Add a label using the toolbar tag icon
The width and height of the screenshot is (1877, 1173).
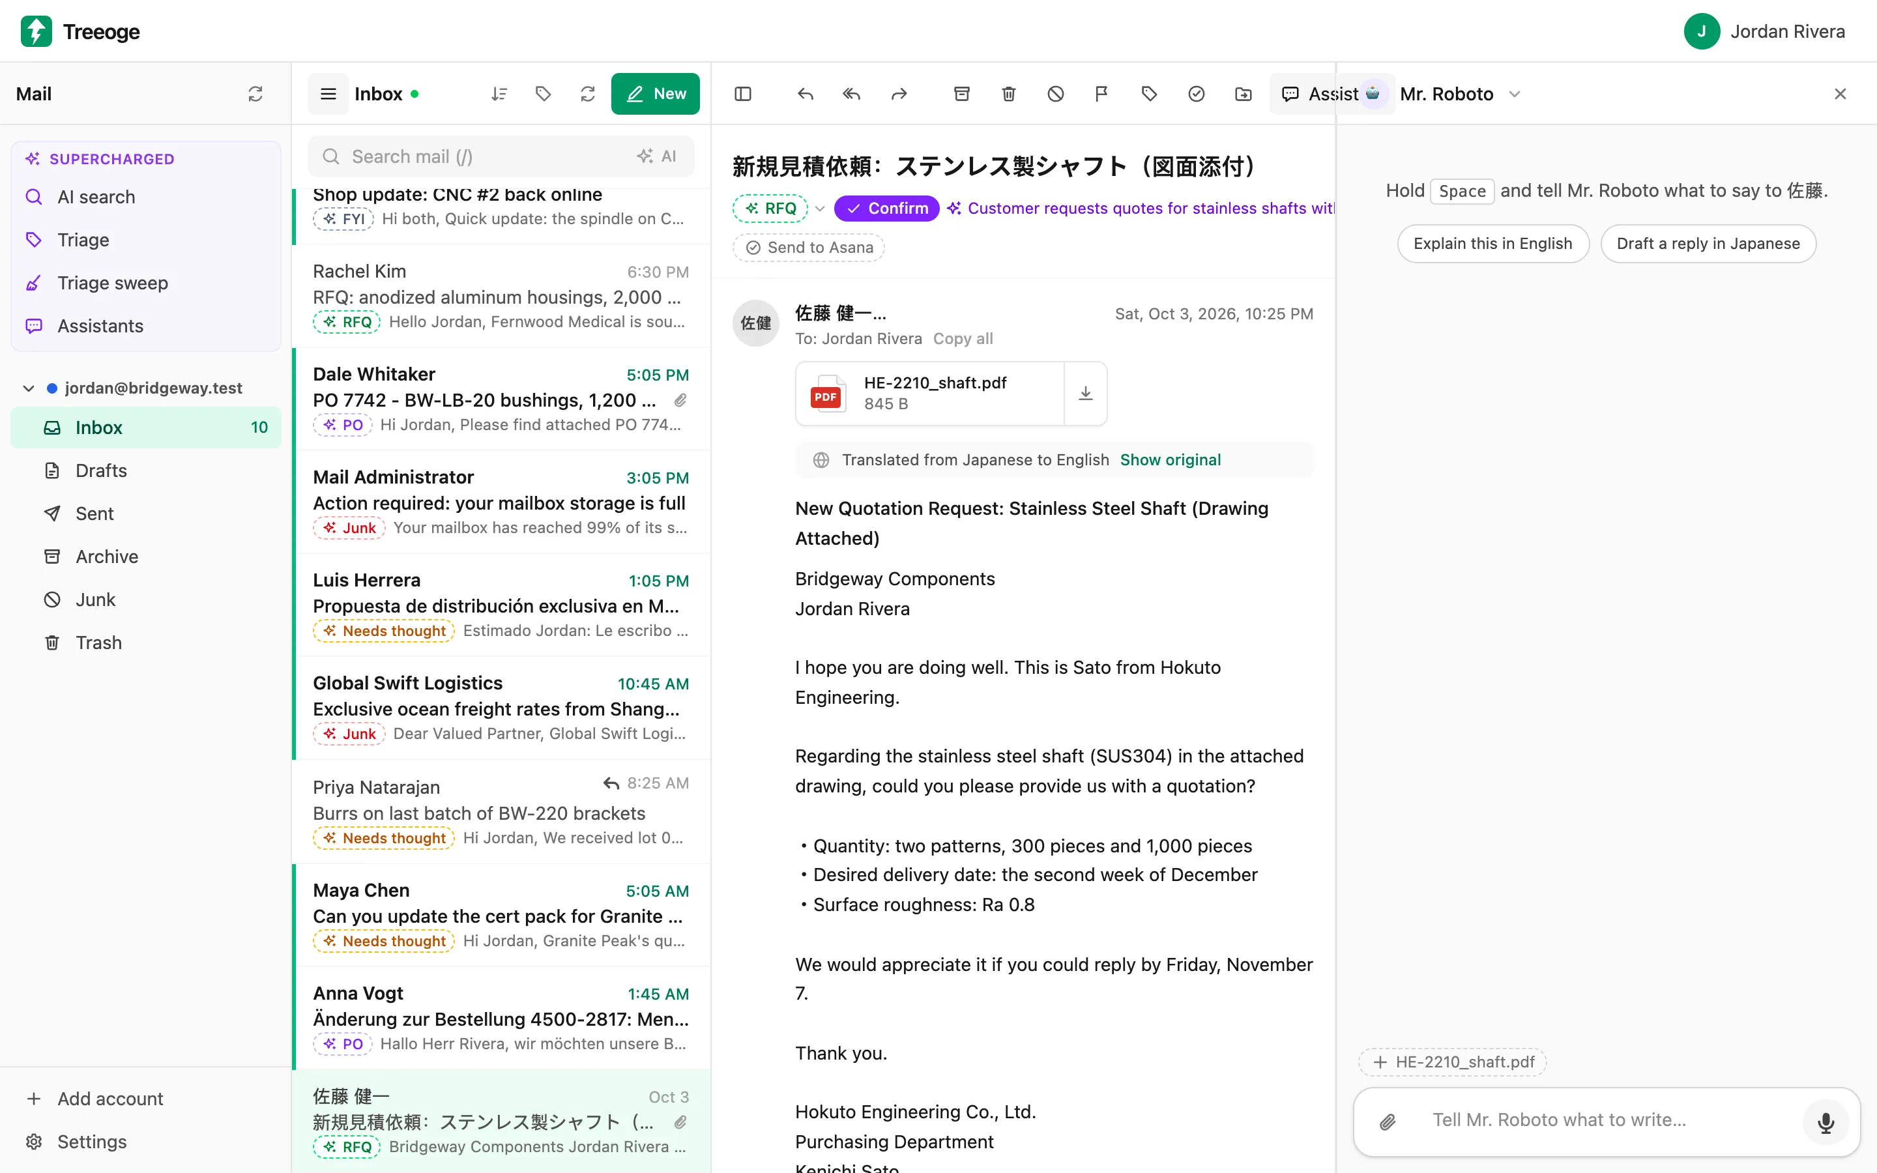click(1150, 94)
